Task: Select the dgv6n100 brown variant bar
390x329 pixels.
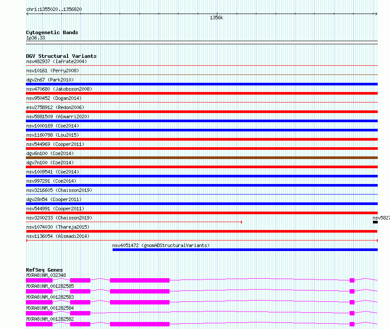Action: click(x=202, y=158)
